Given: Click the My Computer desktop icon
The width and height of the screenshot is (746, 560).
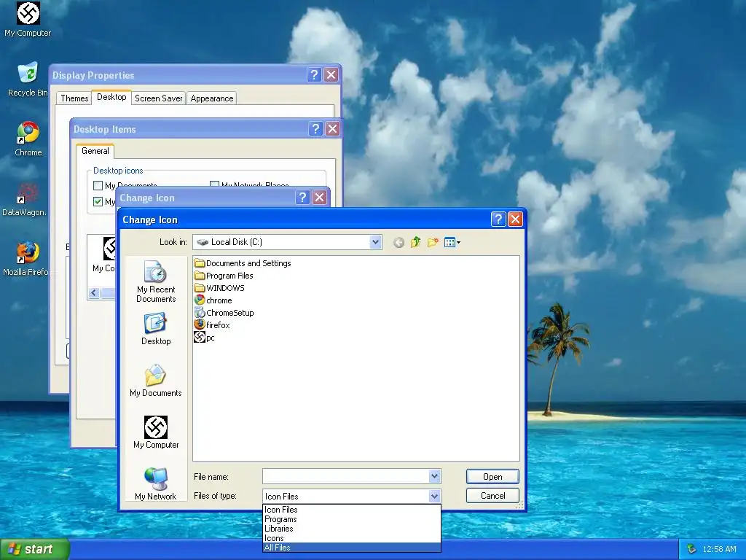Looking at the screenshot, I should coord(28,20).
